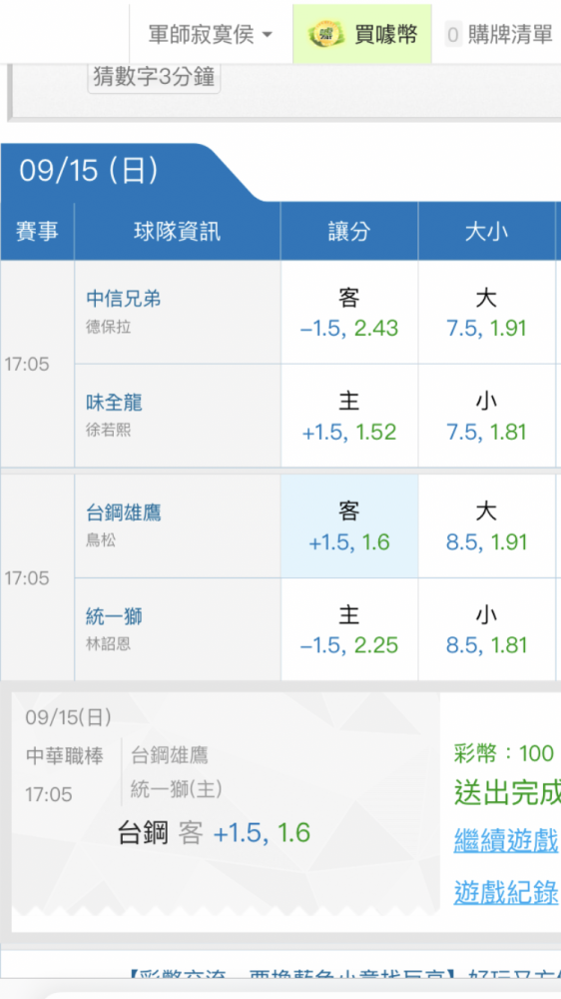Pick 大 8.5, 1.91 for 台鋼雄鷹 game
Image resolution: width=561 pixels, height=999 pixels.
click(487, 526)
